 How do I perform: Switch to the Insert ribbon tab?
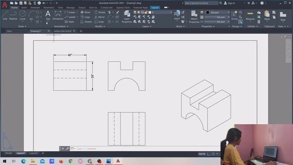tap(24, 8)
